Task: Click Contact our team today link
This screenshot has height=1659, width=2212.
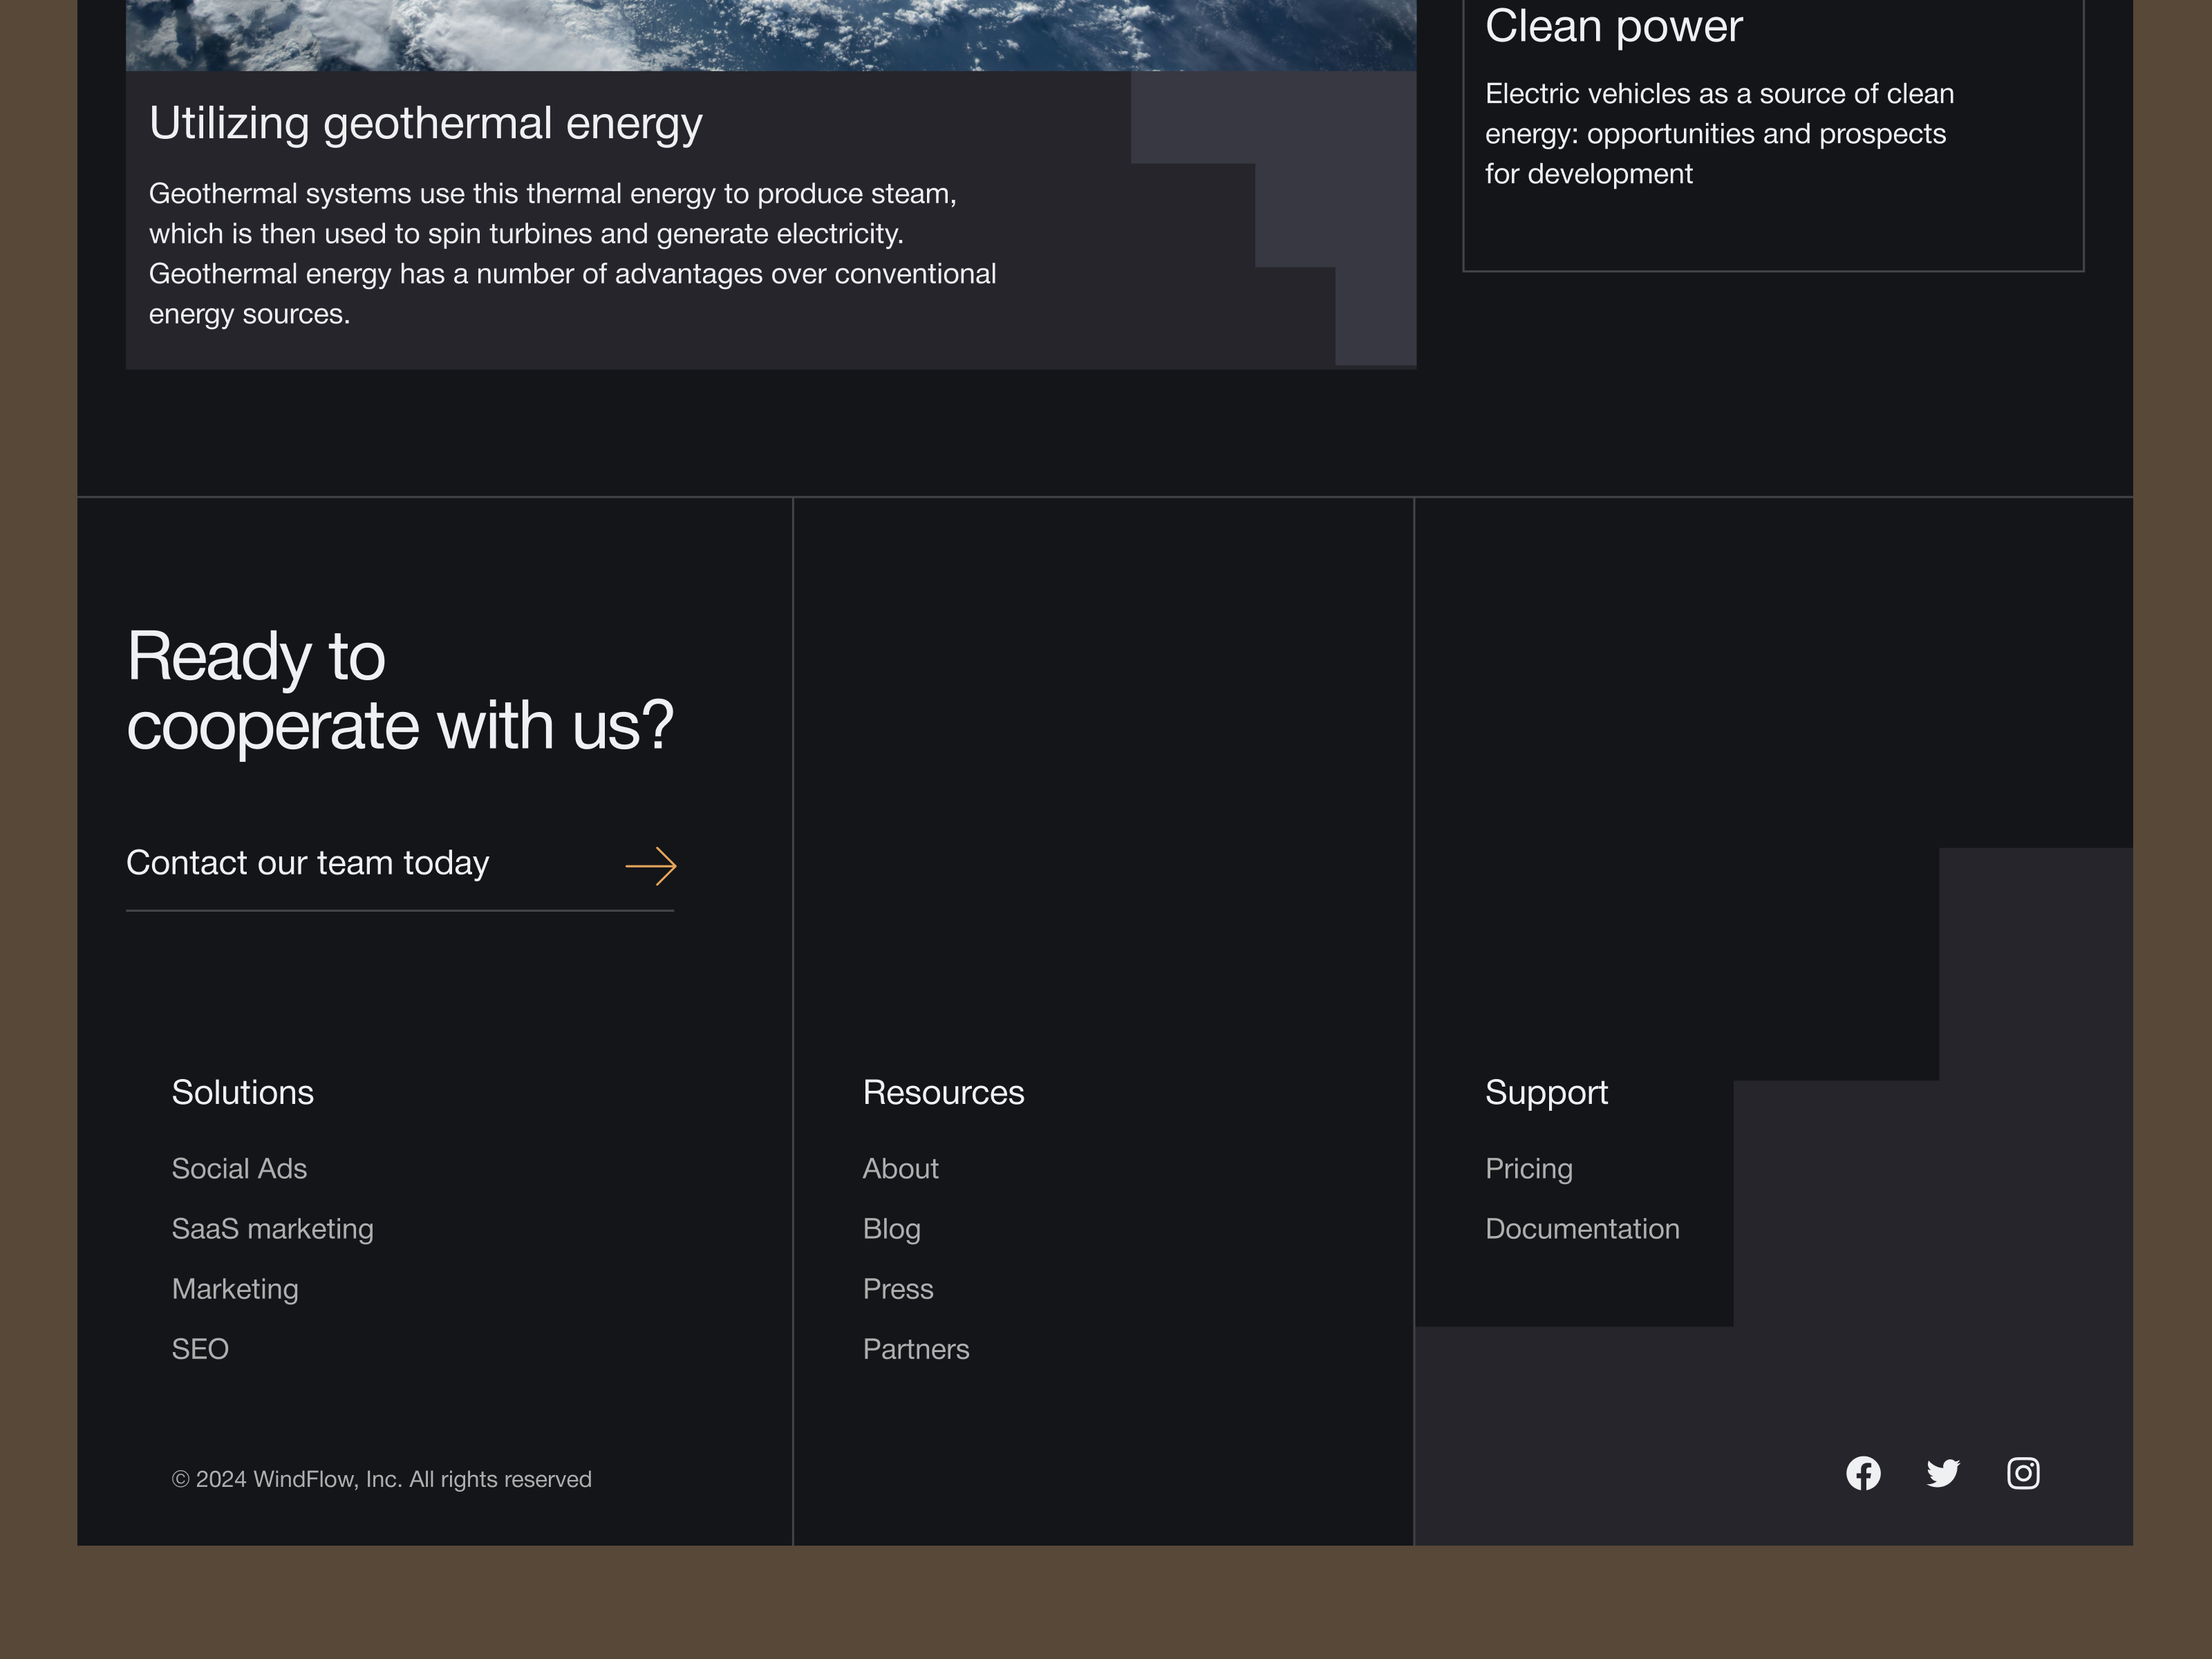Action: point(308,863)
